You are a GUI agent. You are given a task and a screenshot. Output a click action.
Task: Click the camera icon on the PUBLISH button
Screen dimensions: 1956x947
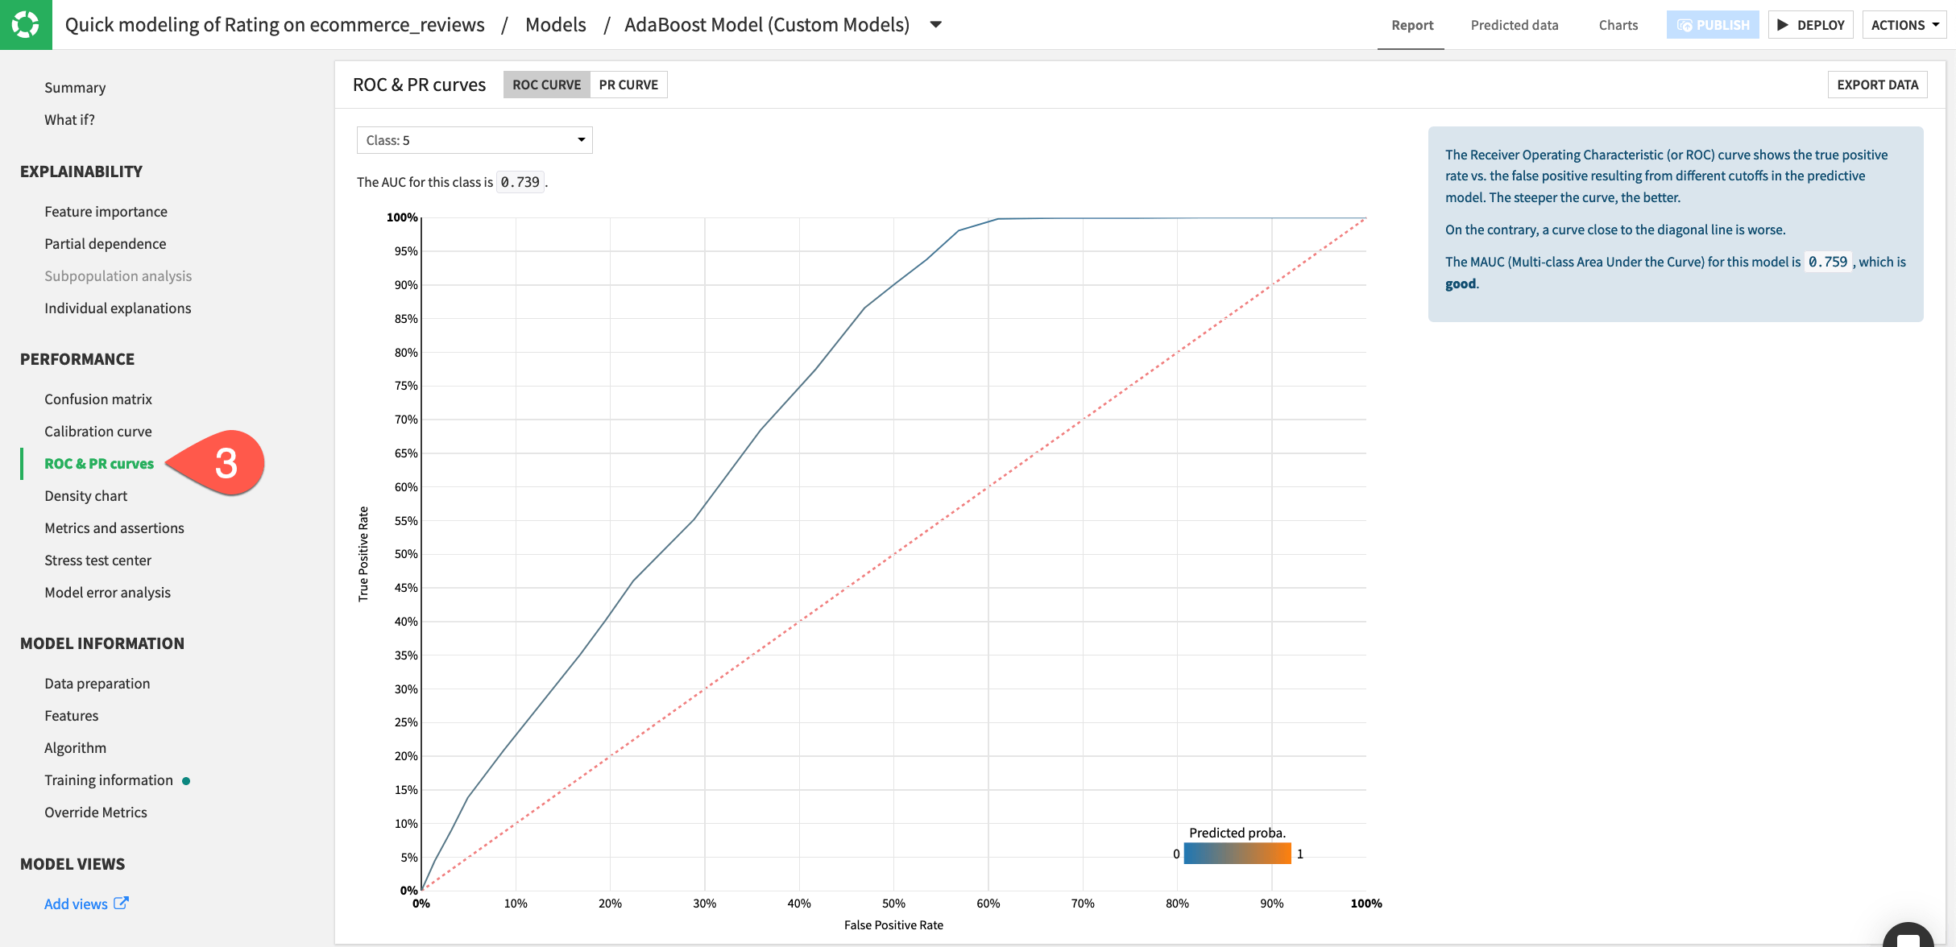pos(1688,24)
